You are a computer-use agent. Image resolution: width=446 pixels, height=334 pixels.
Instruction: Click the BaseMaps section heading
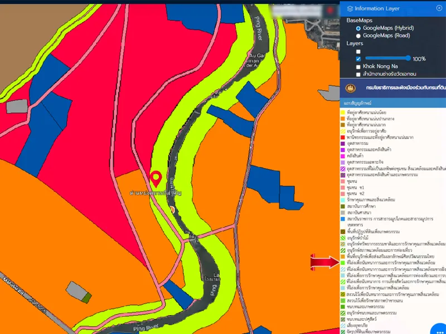359,20
